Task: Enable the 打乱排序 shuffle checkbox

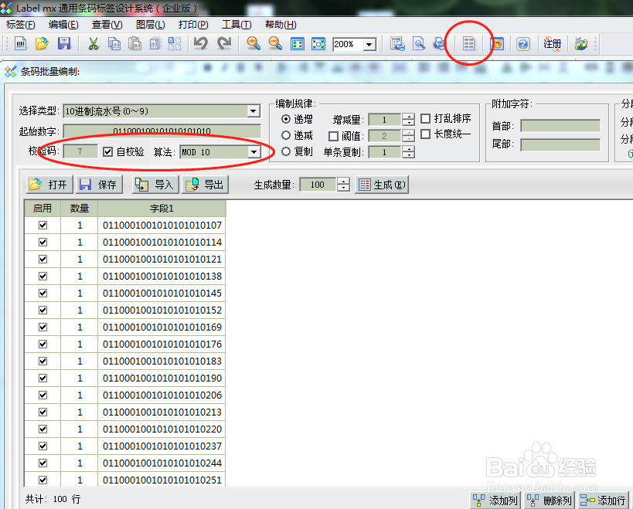Action: pos(425,118)
